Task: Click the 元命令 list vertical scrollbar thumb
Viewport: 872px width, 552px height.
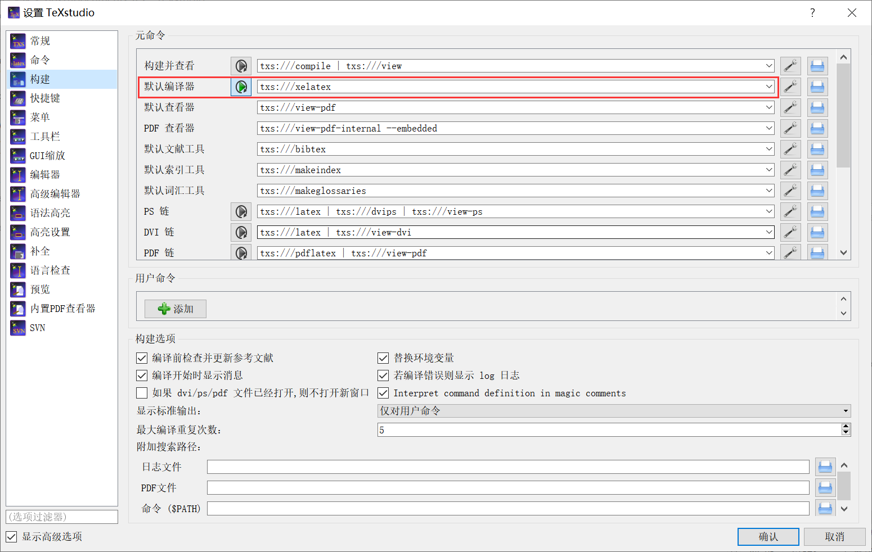Action: [843, 115]
